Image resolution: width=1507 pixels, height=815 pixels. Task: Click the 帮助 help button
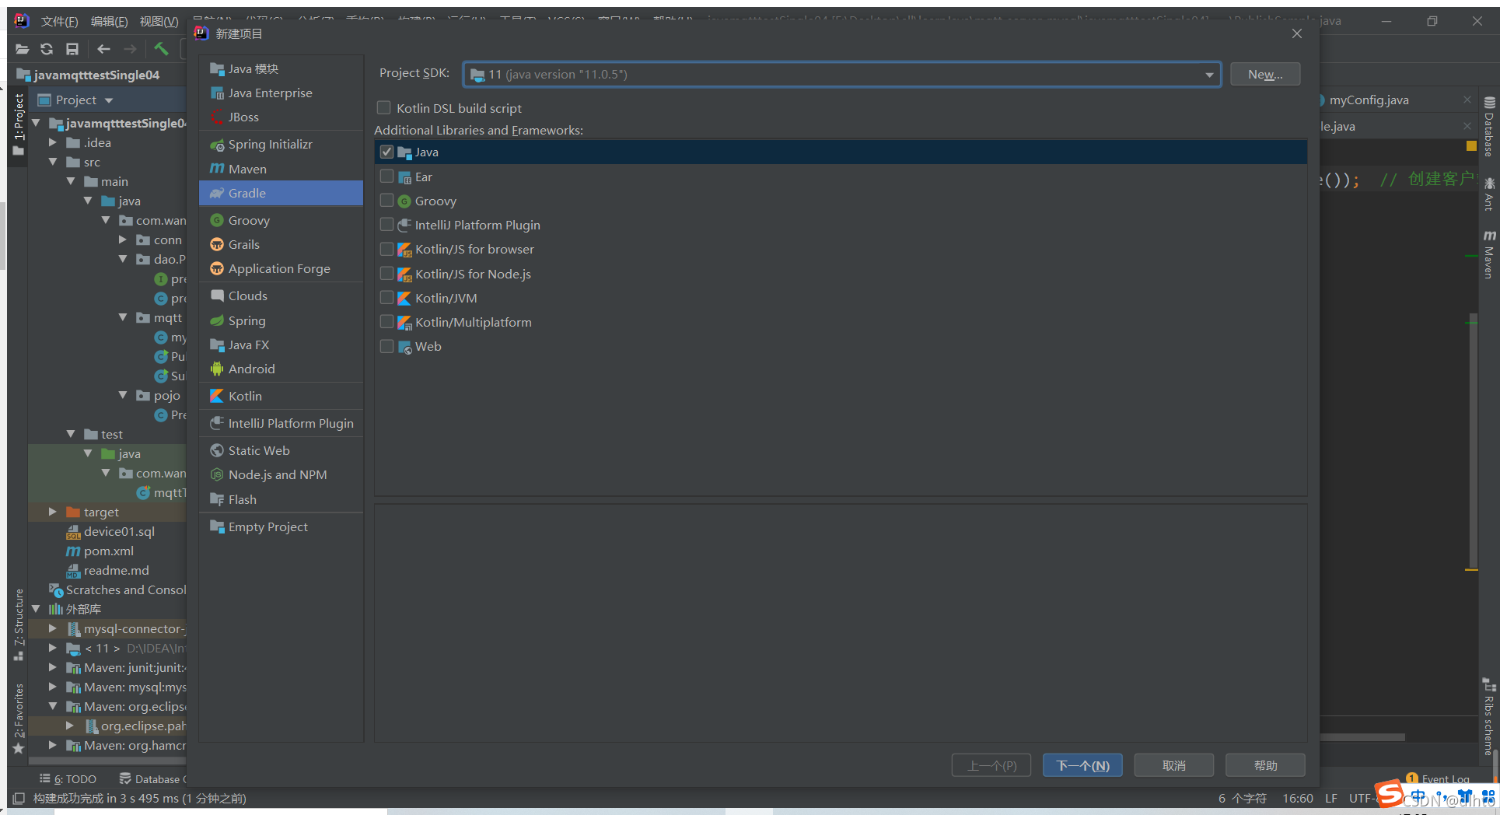(x=1265, y=765)
